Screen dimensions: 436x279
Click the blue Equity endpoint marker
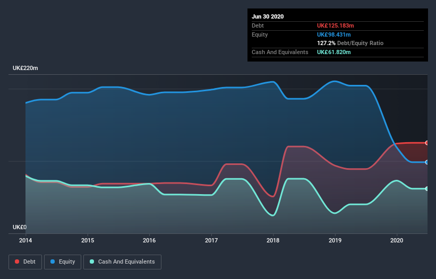(x=427, y=162)
